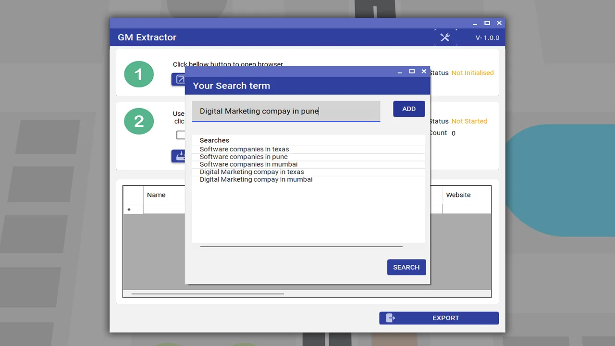Image resolution: width=615 pixels, height=346 pixels.
Task: Select 'Software companies in pune' from list
Action: (244, 157)
